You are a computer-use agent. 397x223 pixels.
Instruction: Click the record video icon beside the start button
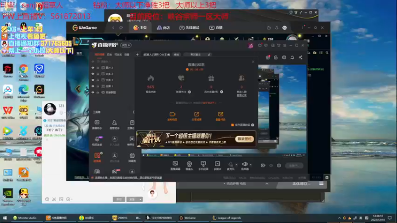coord(263,166)
